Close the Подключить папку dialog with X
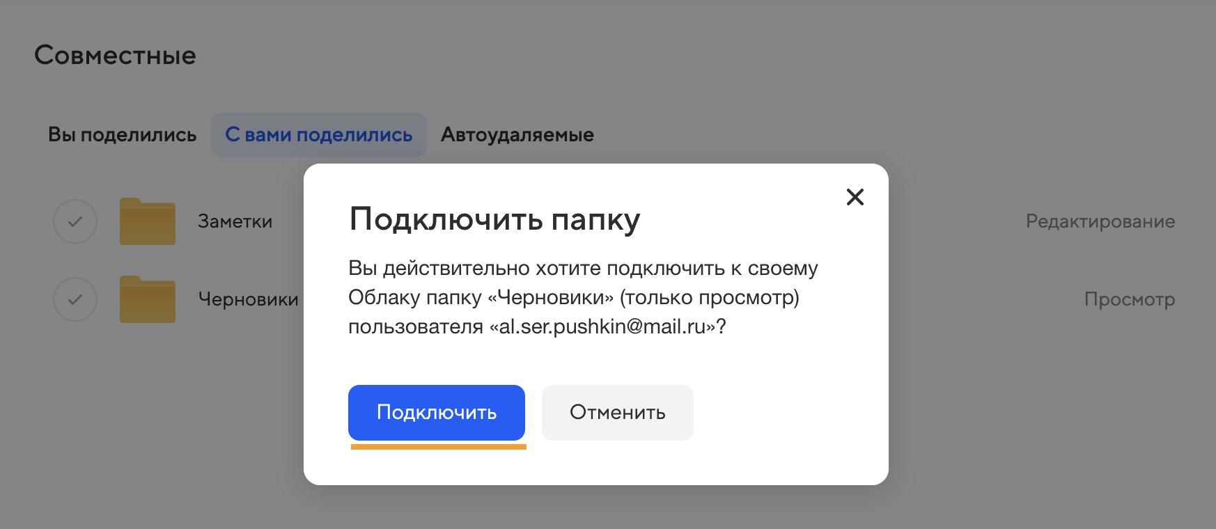1216x529 pixels. point(855,197)
